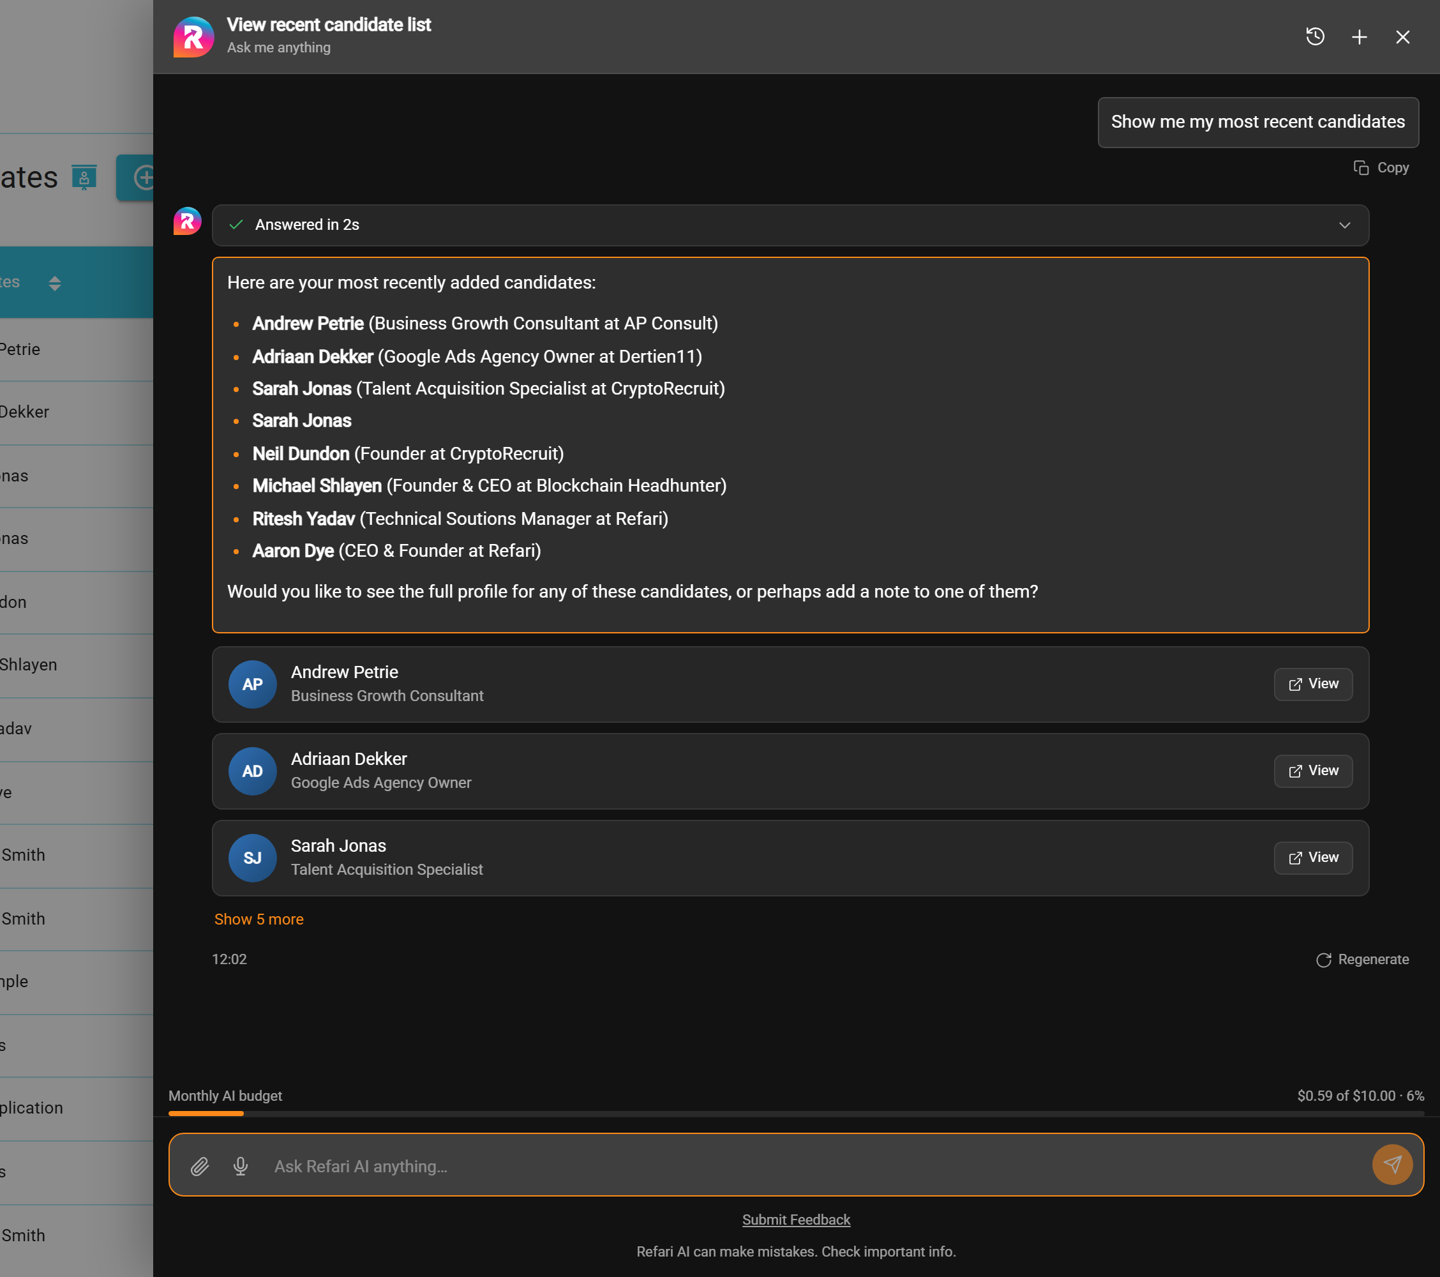1440x1277 pixels.
Task: Open the Submit Feedback link
Action: point(796,1219)
